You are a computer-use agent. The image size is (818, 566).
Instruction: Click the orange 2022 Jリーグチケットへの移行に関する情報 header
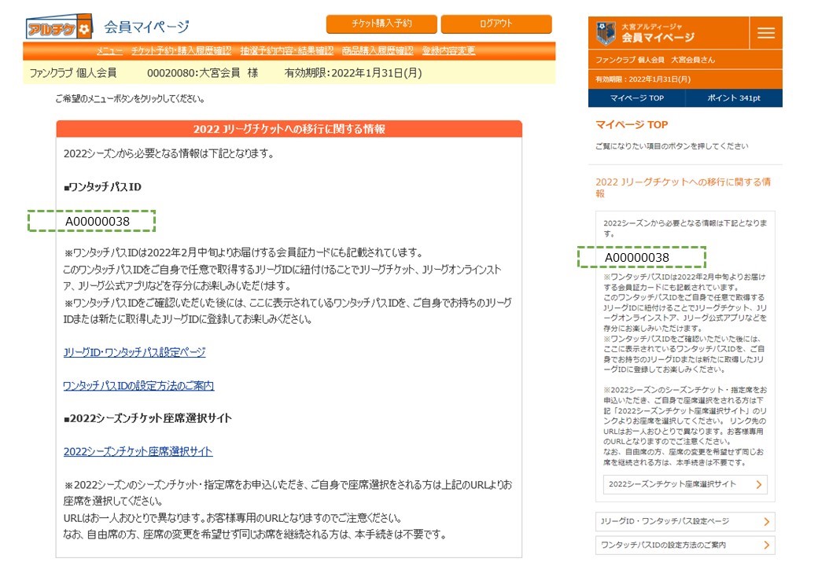click(x=289, y=129)
